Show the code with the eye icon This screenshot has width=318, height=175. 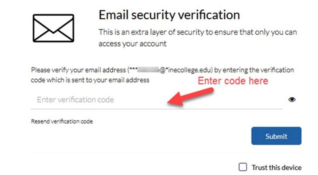292,100
